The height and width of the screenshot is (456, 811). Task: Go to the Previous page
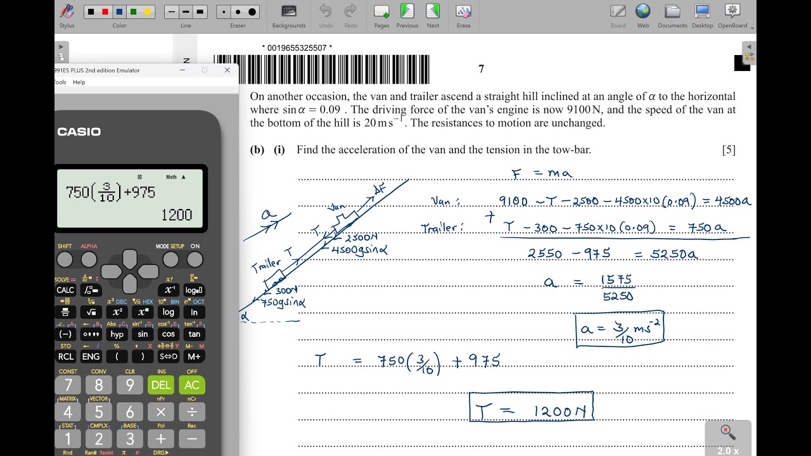[x=407, y=16]
